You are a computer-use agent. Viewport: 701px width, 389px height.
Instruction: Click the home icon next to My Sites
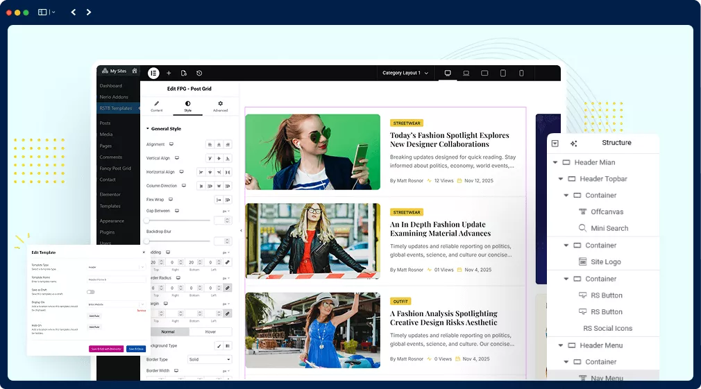coord(134,71)
